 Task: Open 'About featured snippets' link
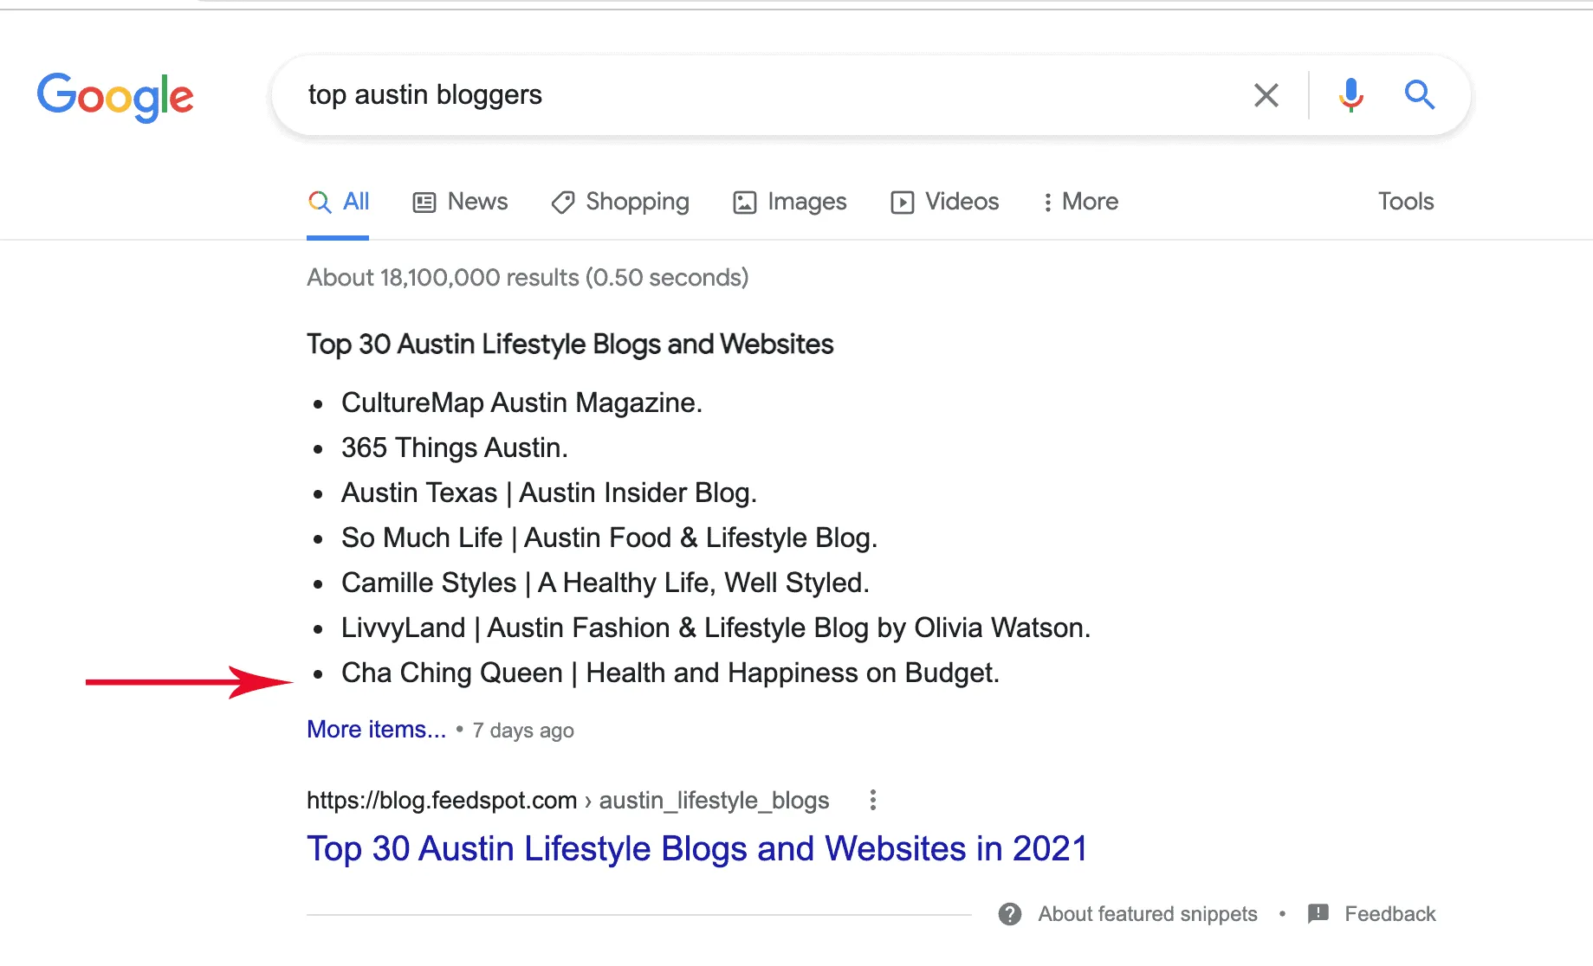[1148, 914]
